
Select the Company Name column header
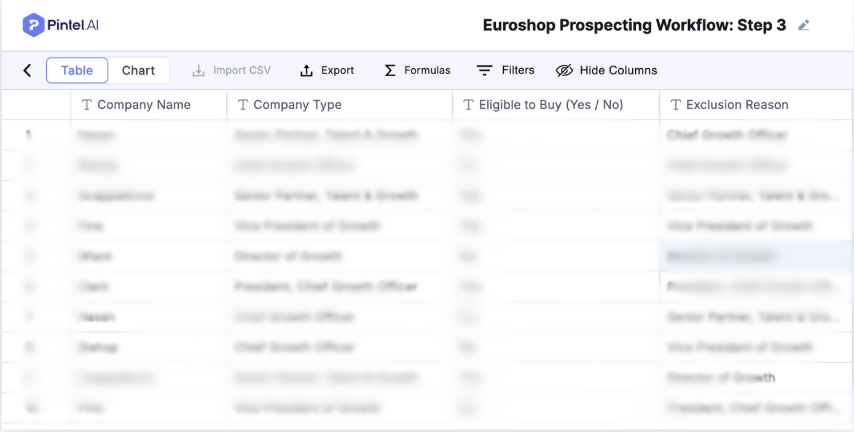144,105
